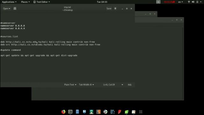
Task: Launch Burp Suite from the dock
Action: [x=98, y=112]
